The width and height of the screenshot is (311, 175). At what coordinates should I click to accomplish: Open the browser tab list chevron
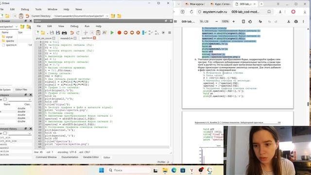point(178,4)
